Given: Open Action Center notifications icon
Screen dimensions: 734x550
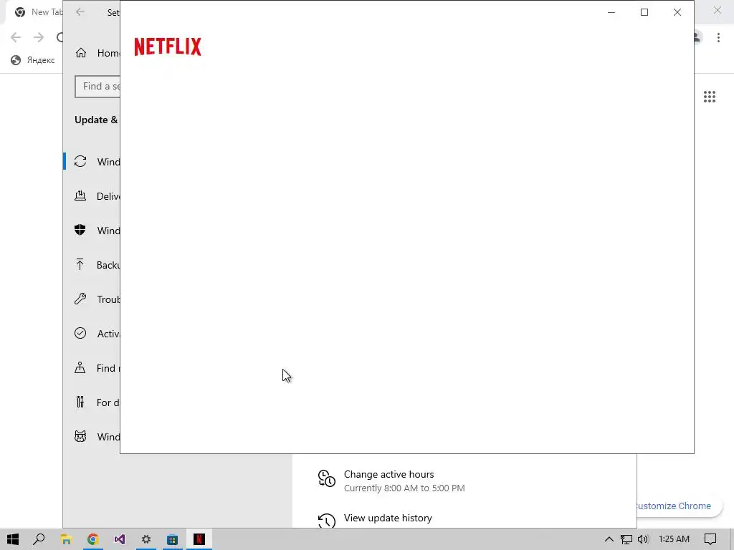Looking at the screenshot, I should [710, 539].
